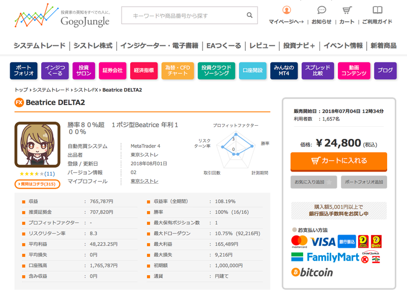Go to シストレFX breadcrumb link

tap(86, 90)
